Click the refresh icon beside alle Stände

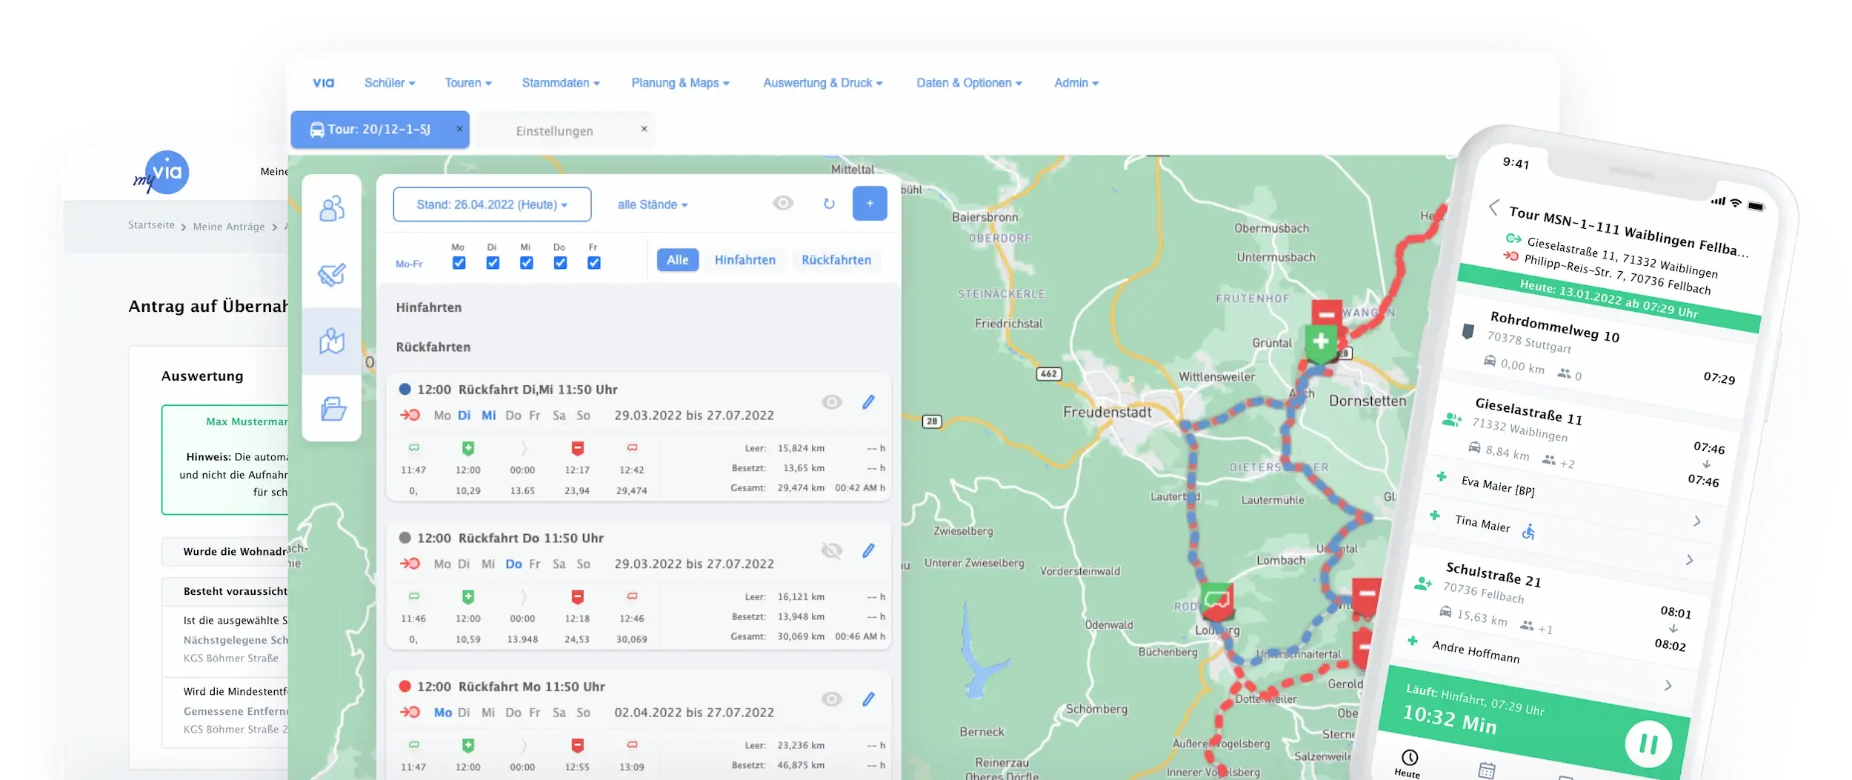click(x=829, y=204)
